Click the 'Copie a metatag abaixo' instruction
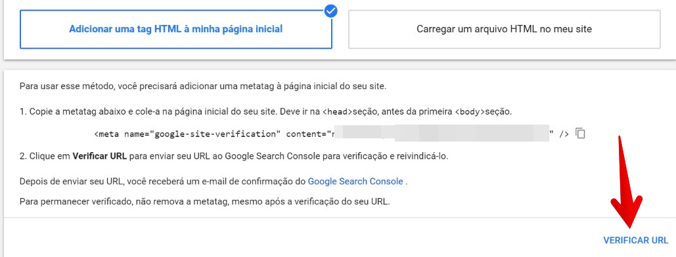Image resolution: width=676 pixels, height=257 pixels. pos(265,112)
